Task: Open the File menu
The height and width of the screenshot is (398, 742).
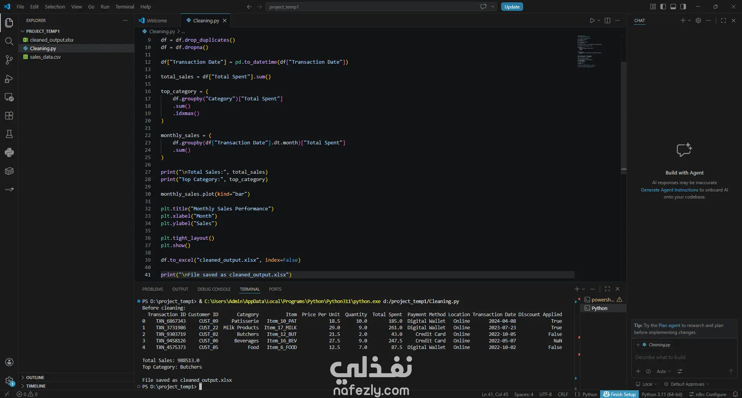Action: point(20,7)
